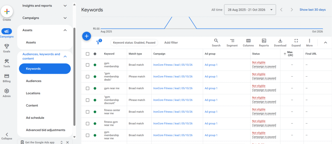Tick the select-all header checkbox
332x144 pixels.
(88, 54)
